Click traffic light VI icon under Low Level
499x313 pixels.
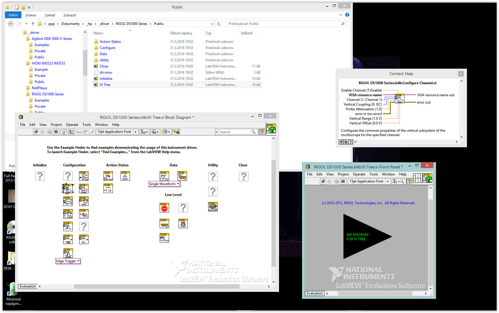click(x=183, y=224)
